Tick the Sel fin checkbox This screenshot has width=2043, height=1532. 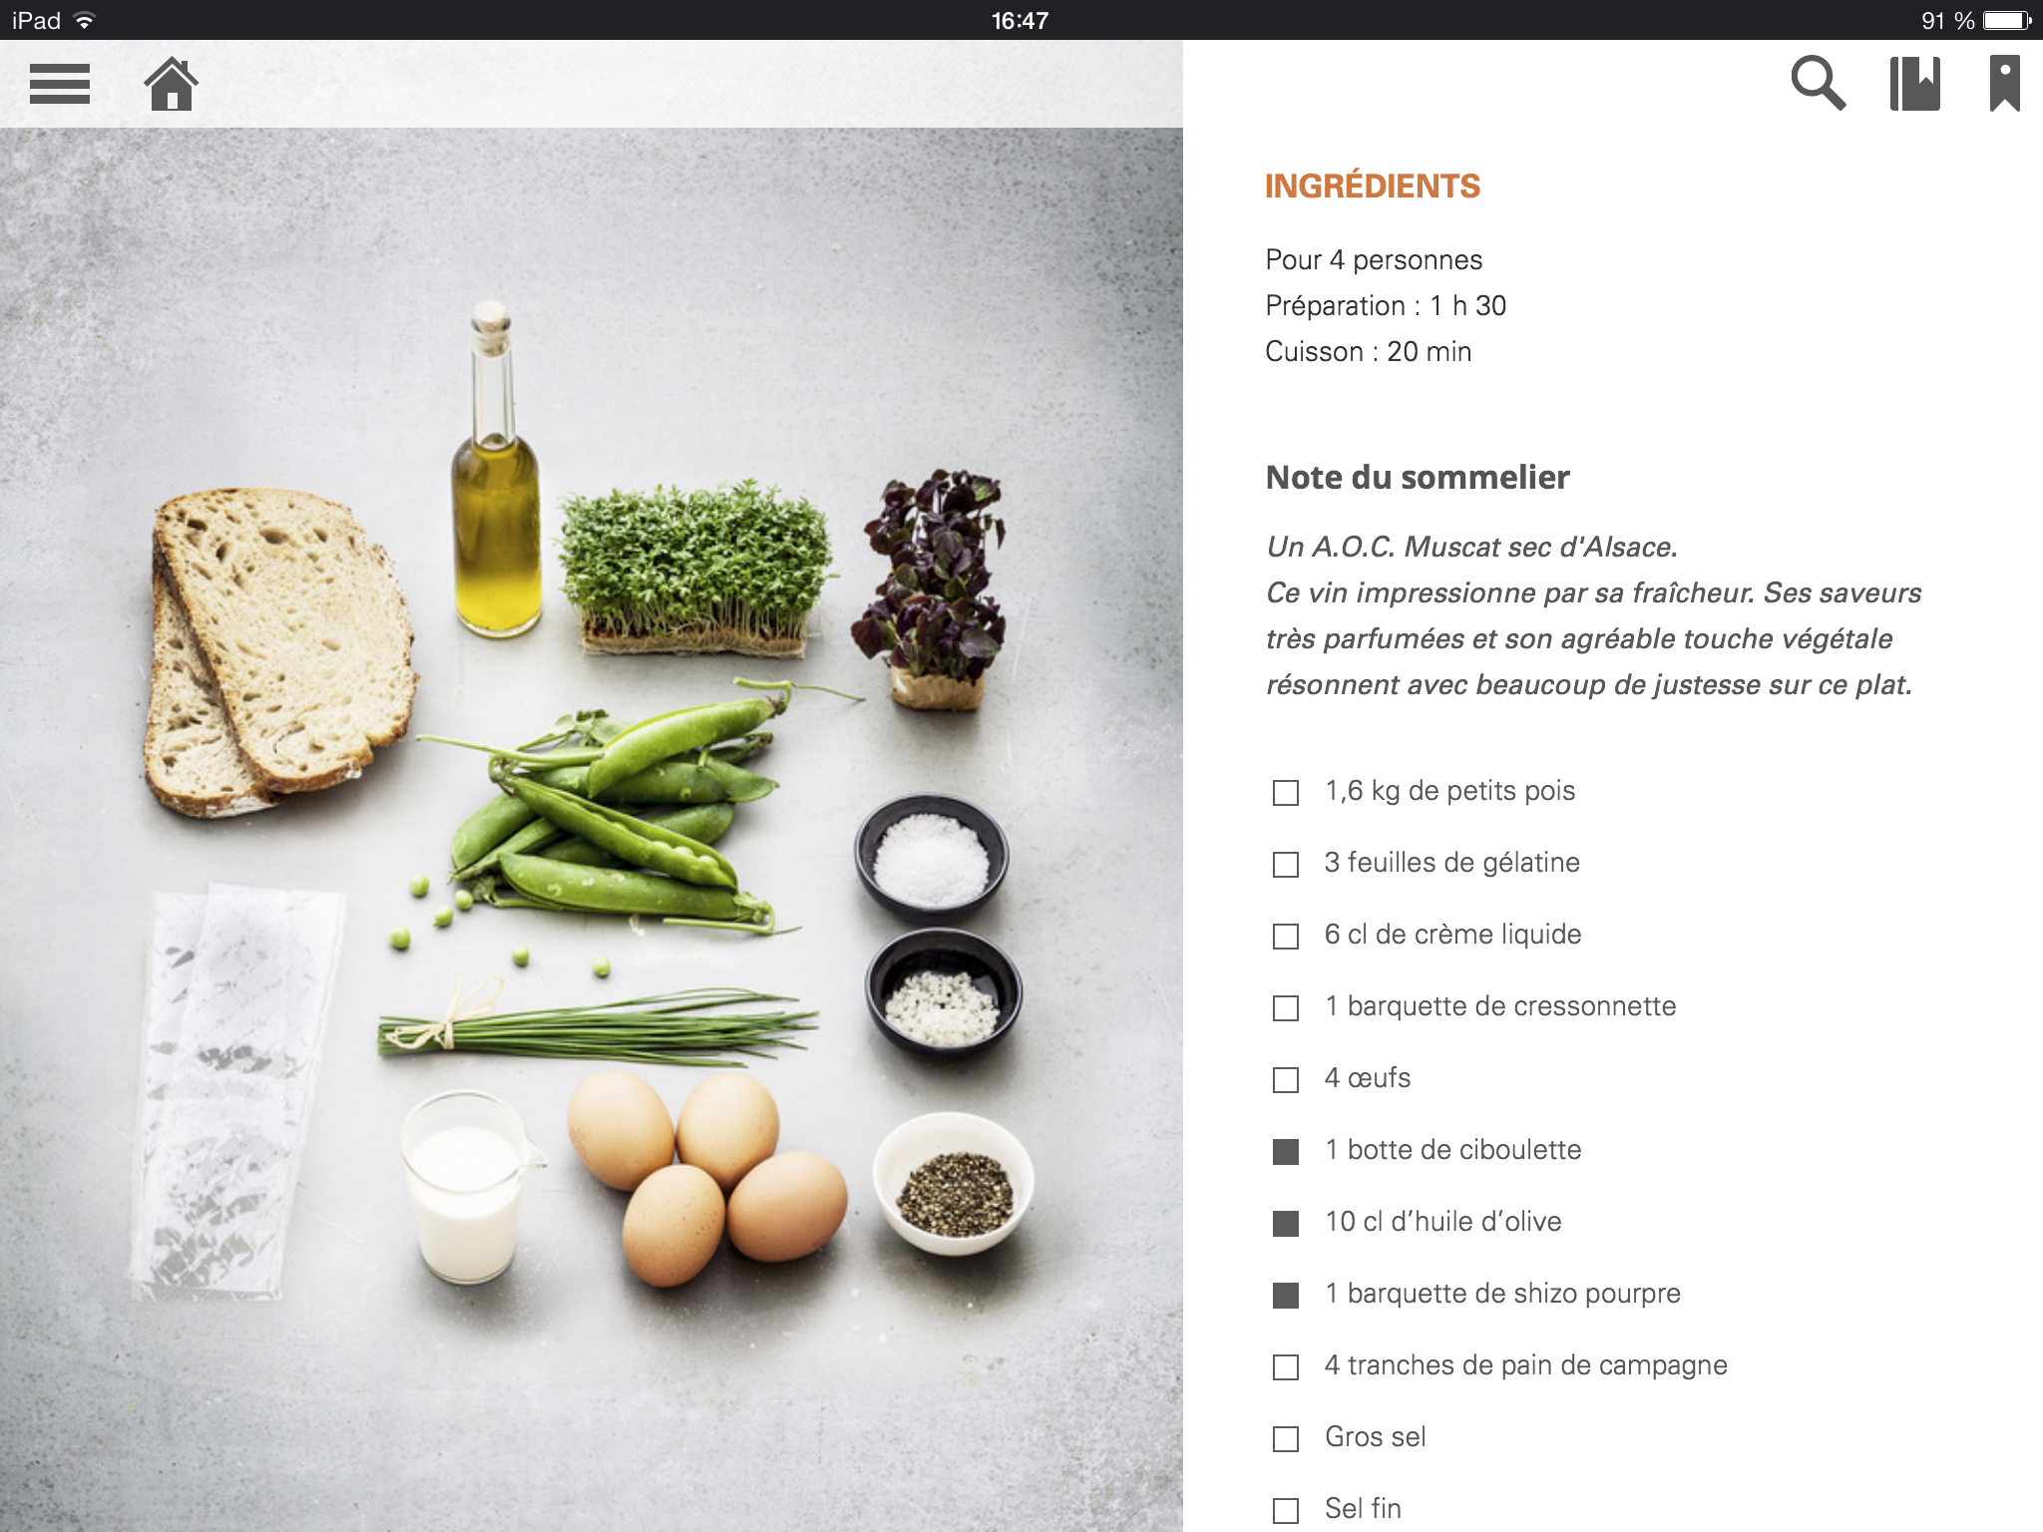[x=1286, y=1511]
